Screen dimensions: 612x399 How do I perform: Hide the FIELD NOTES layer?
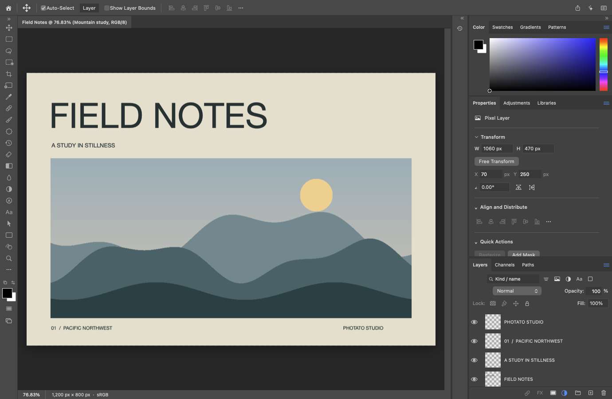coord(474,379)
